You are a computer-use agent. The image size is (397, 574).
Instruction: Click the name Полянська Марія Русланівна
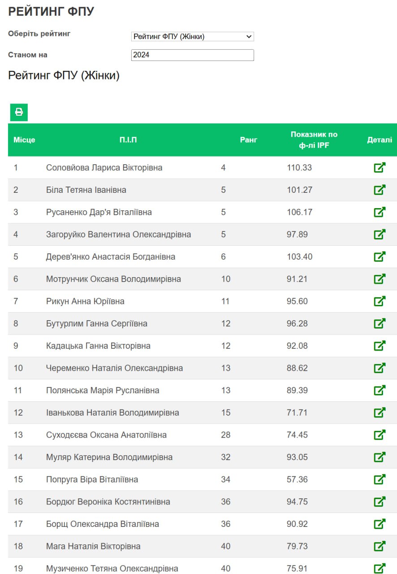[x=103, y=390]
